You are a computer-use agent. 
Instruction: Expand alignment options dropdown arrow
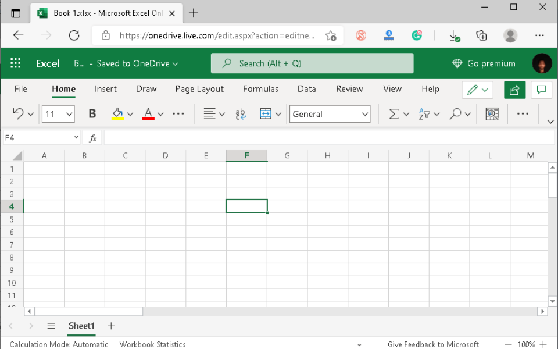click(222, 115)
